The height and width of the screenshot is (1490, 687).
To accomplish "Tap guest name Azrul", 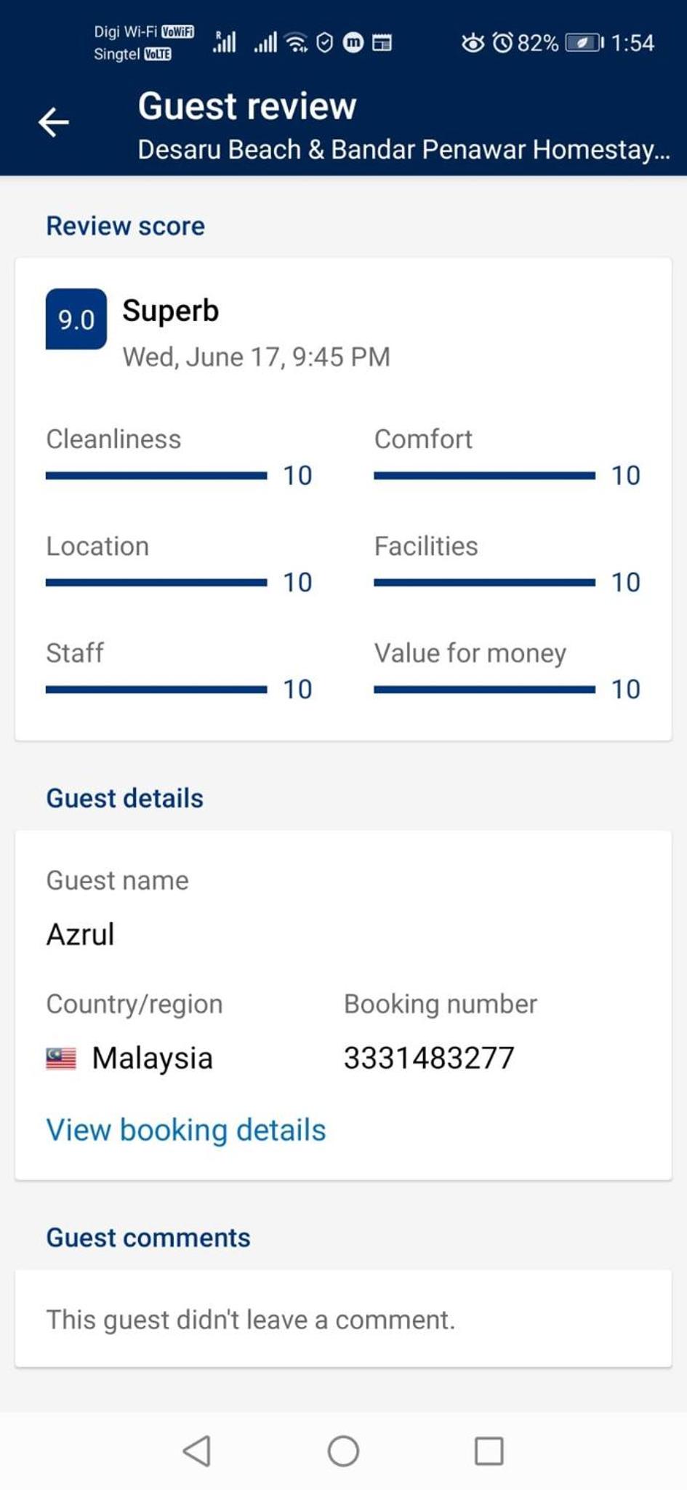I will 81,934.
